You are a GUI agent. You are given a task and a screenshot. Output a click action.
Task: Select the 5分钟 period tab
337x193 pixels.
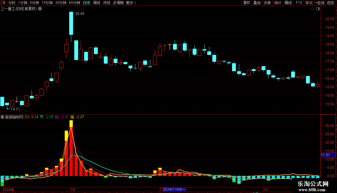34,3
